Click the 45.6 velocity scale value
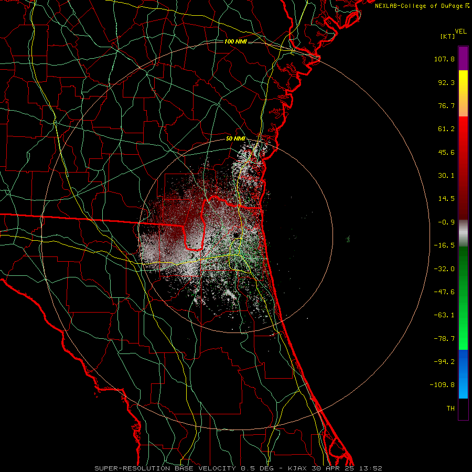Screen dimensions: 472x472 (x=446, y=152)
